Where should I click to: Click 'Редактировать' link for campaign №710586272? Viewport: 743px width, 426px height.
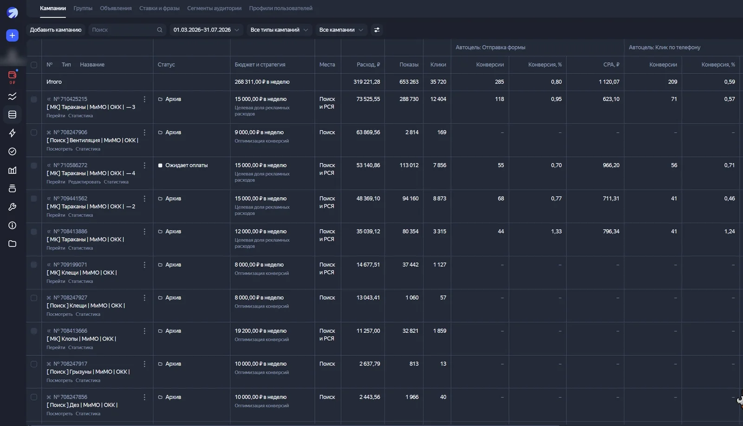point(85,182)
